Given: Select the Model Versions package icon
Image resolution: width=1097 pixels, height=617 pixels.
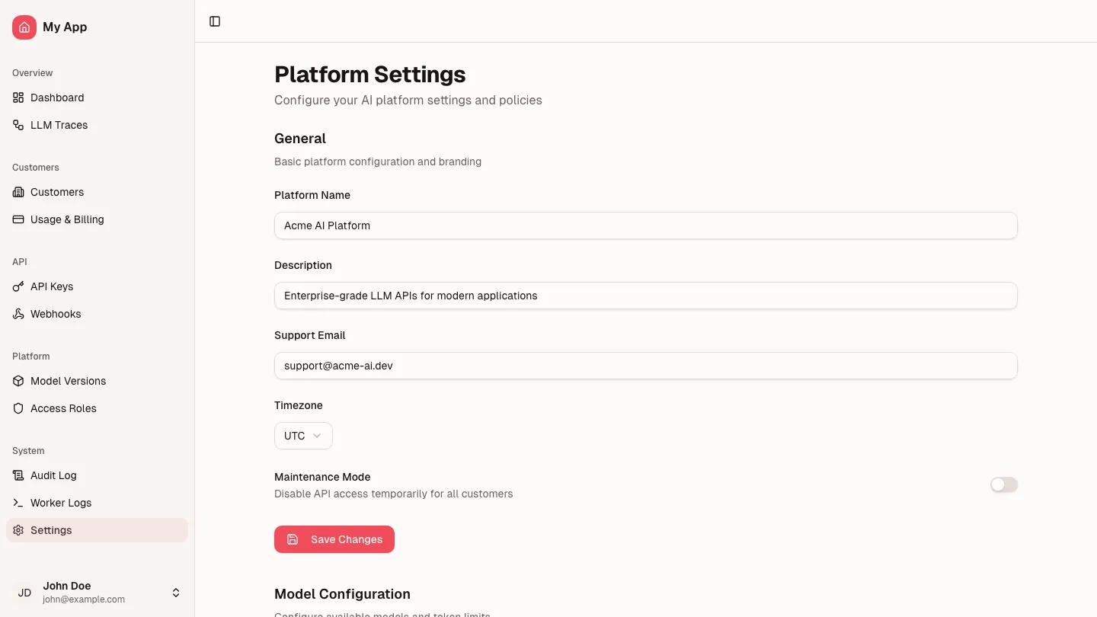Looking at the screenshot, I should (18, 381).
